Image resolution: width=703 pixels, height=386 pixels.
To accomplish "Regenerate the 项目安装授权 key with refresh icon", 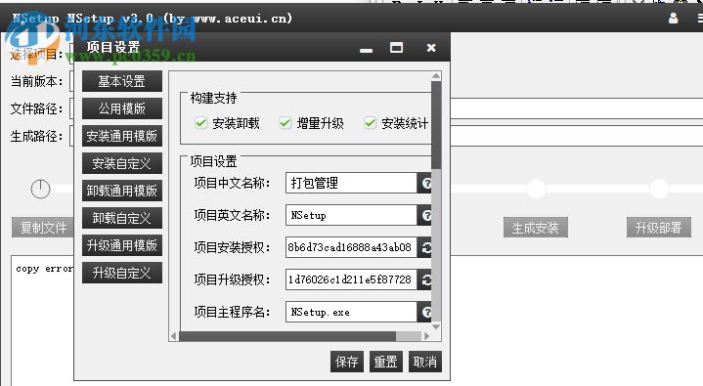I will pyautogui.click(x=425, y=247).
